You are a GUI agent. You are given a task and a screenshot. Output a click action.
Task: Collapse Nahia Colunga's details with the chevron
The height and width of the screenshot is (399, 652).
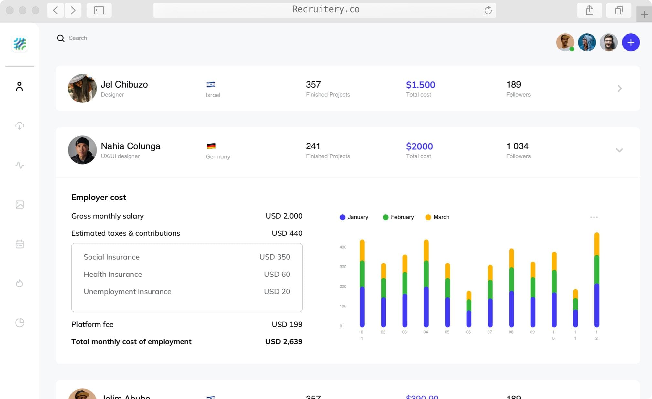pyautogui.click(x=619, y=150)
